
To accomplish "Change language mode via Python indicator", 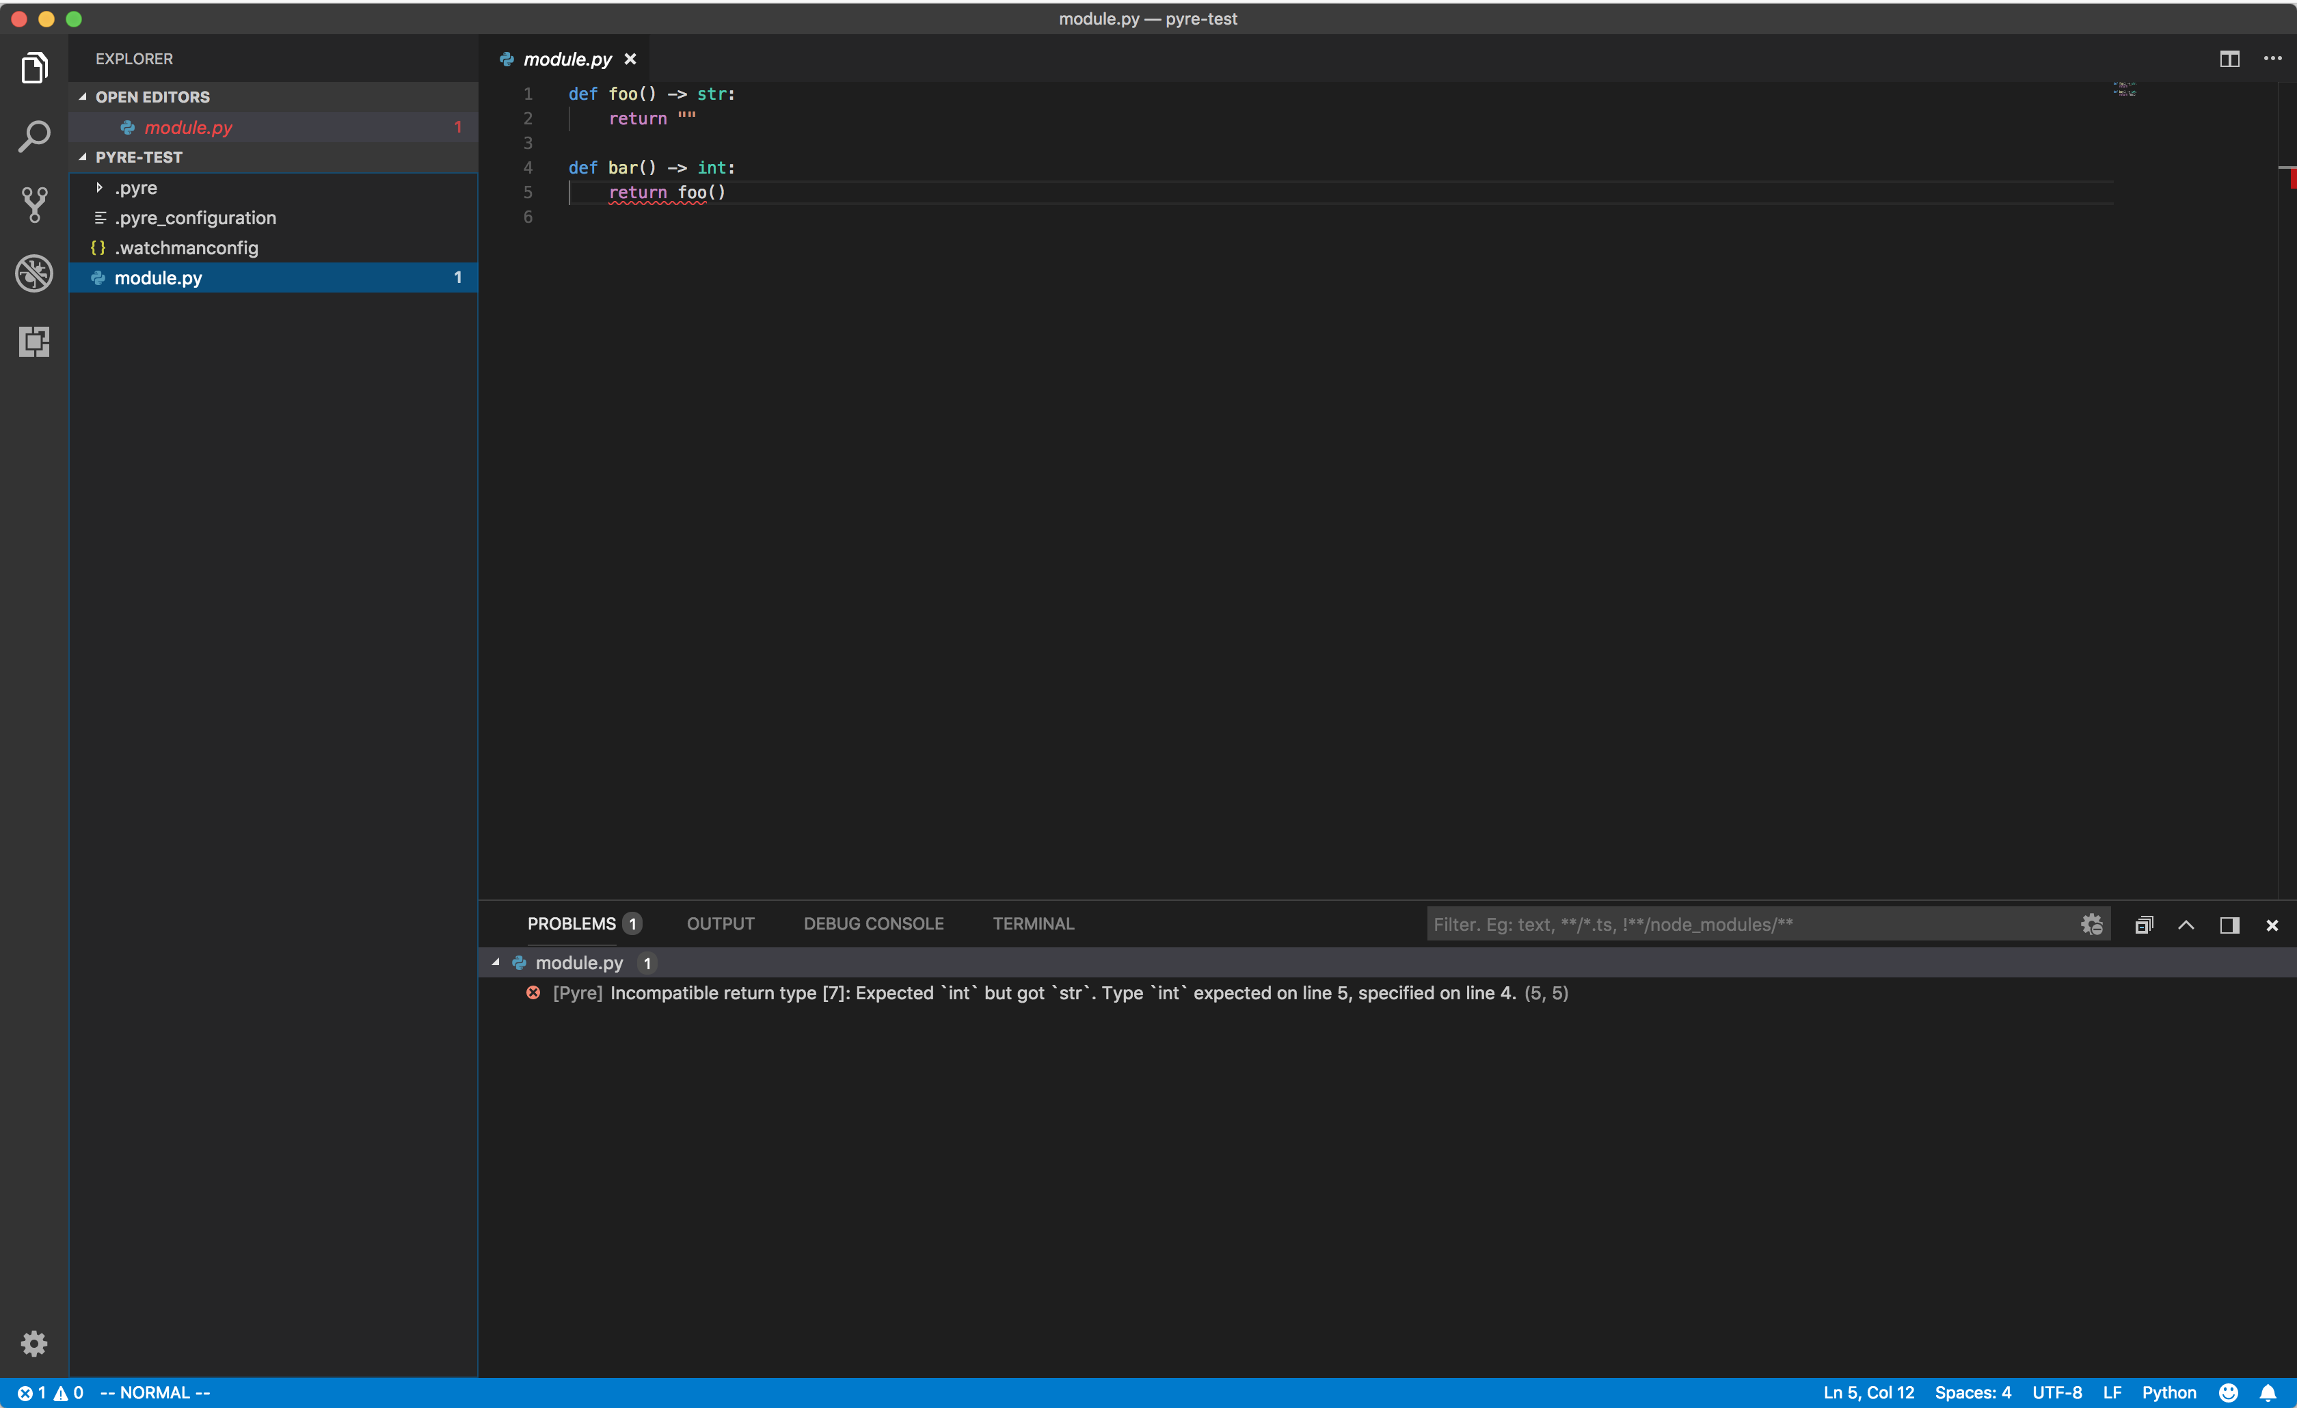I will pos(2168,1392).
